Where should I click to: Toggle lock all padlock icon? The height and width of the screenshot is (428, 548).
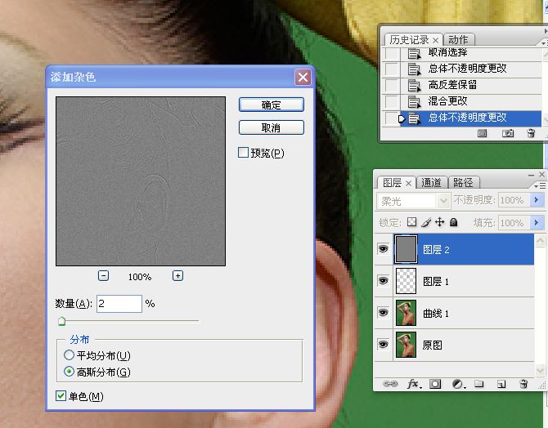pos(454,222)
